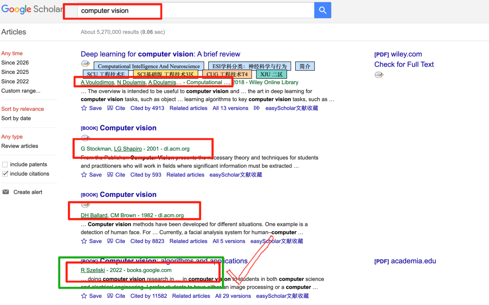Click the Cite quote icon for Ballard Brown book
This screenshot has height=305, width=489.
click(110, 241)
